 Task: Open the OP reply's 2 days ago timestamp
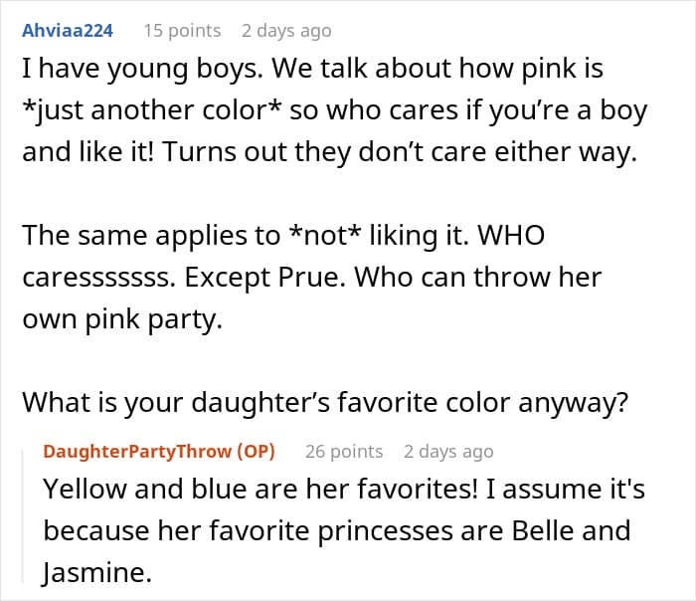[448, 452]
